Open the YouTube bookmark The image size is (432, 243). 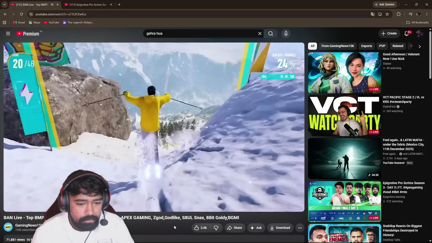click(x=51, y=23)
